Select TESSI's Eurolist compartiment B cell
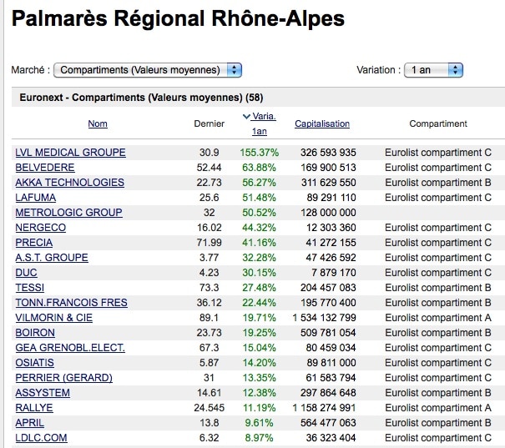The width and height of the screenshot is (505, 448). click(x=438, y=287)
